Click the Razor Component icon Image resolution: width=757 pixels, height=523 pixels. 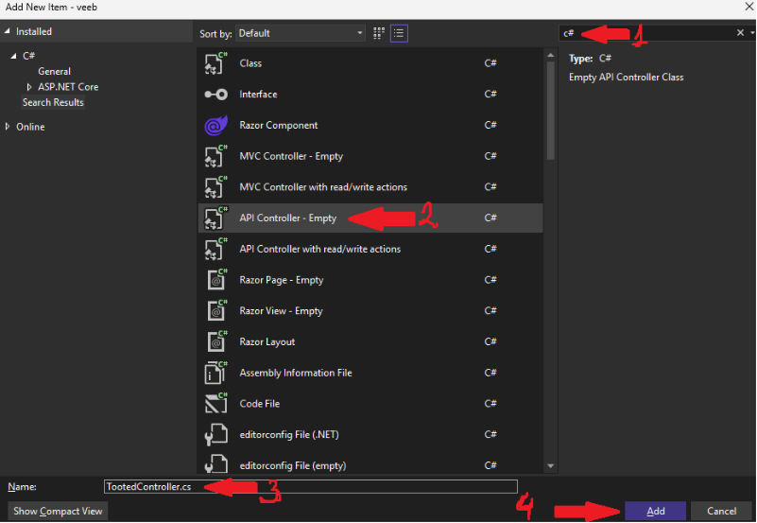(x=215, y=126)
